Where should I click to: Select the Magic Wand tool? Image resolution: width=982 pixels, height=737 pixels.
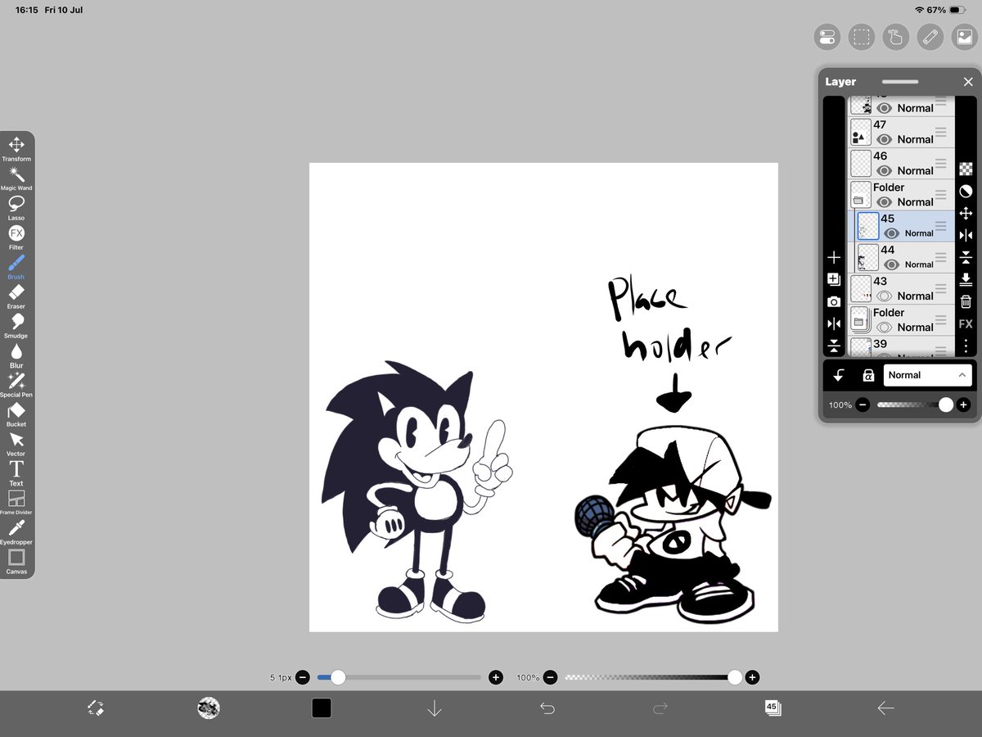pyautogui.click(x=16, y=179)
